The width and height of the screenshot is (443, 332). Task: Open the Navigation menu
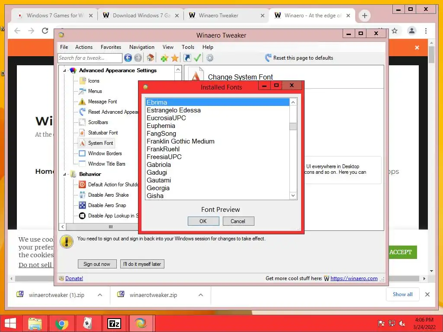click(x=142, y=47)
